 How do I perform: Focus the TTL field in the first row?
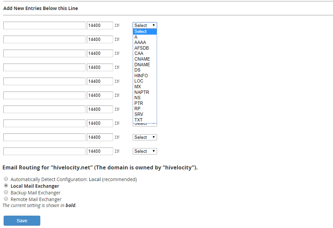pos(99,26)
